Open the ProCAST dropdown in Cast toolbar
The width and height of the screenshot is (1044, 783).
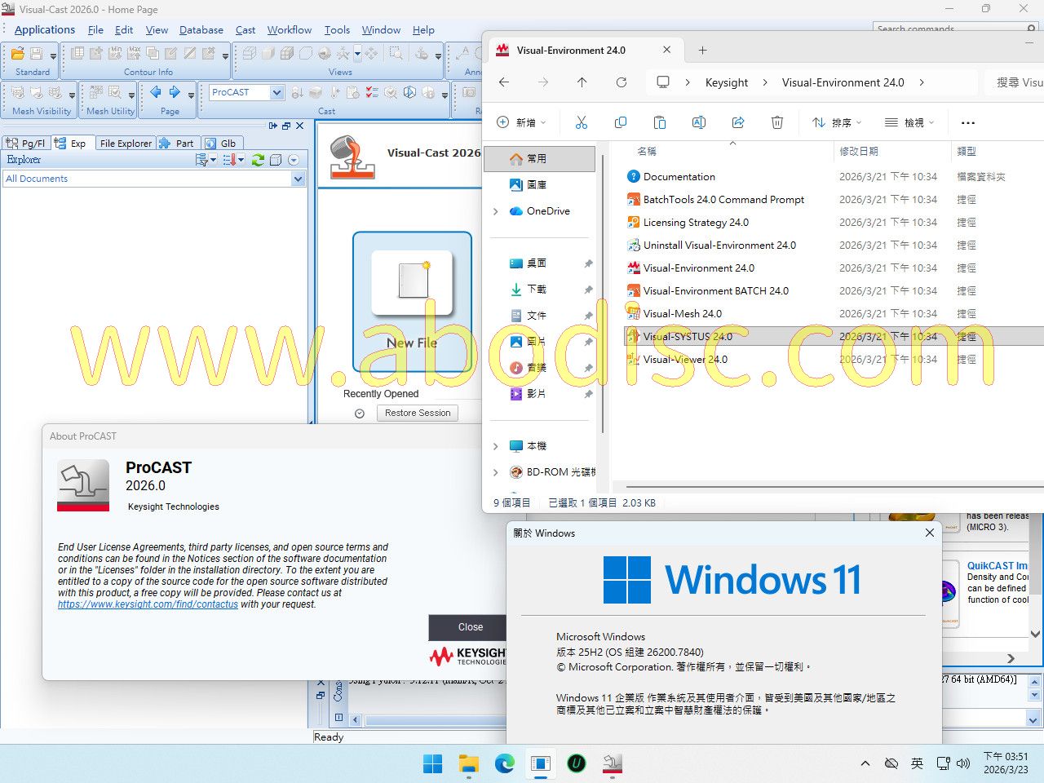276,93
